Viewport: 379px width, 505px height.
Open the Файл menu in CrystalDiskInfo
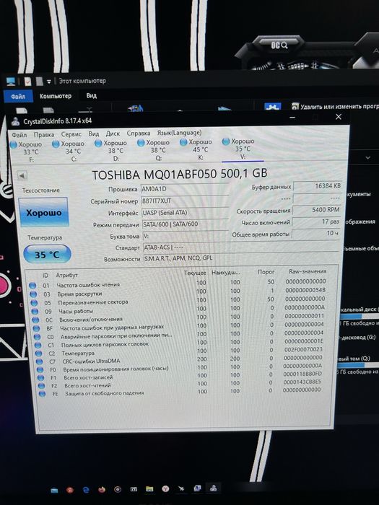pos(19,135)
